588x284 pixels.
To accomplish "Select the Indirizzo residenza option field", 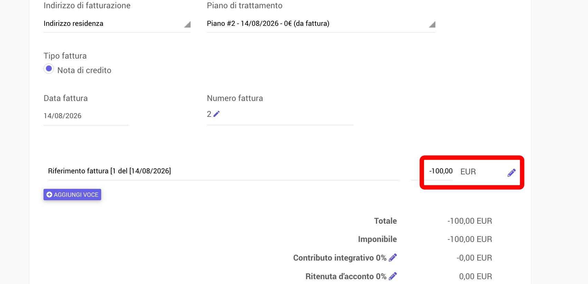I will click(x=117, y=24).
